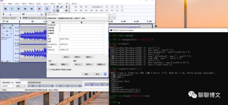Start playback with the green Play button
Screen dimensions: 228x105
tap(12, 9)
